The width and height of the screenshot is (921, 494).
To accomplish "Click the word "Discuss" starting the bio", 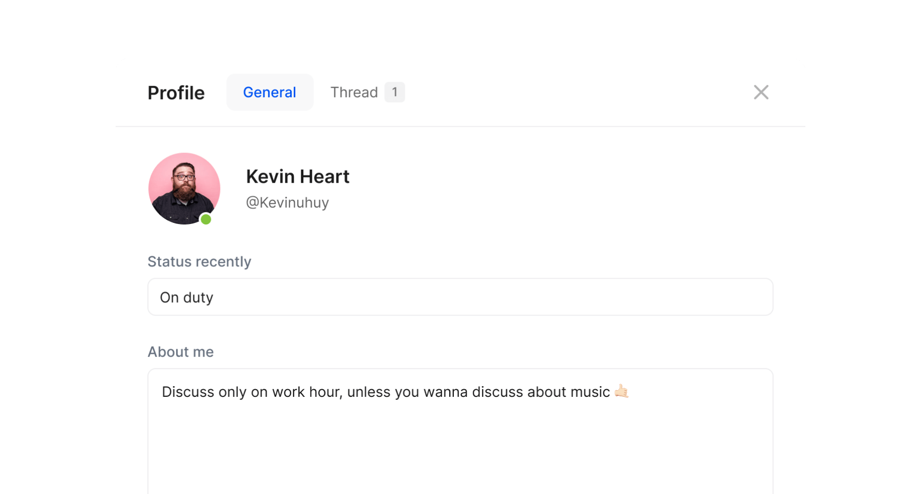I will click(188, 392).
